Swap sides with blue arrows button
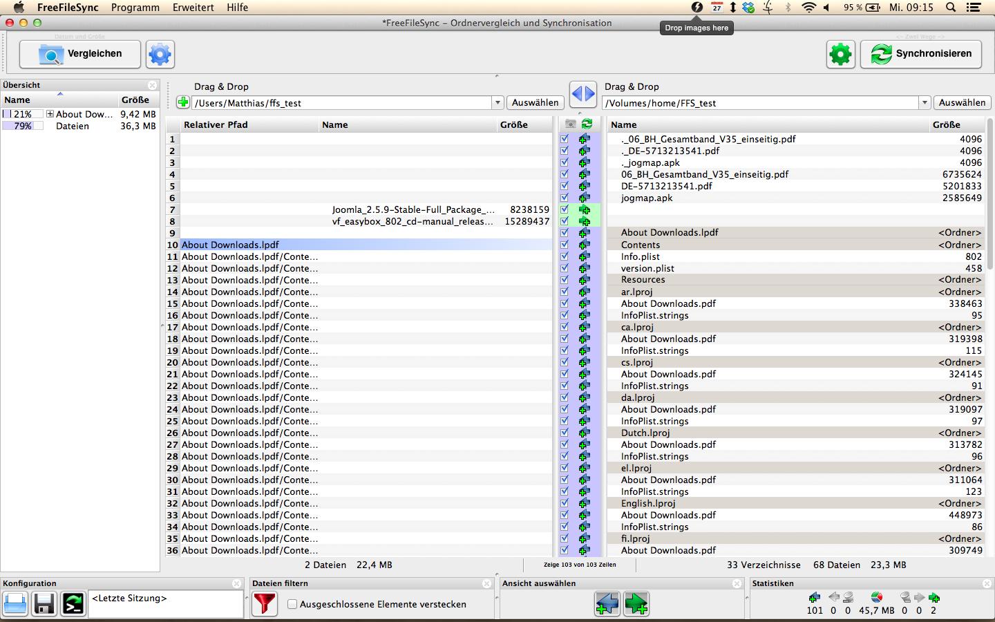Viewport: 995px width, 622px height. click(x=583, y=93)
